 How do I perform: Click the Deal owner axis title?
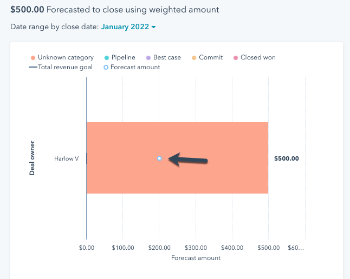pos(33,158)
